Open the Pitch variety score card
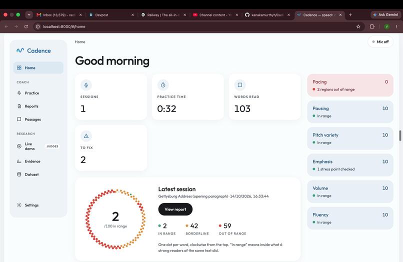Image resolution: width=403 pixels, height=262 pixels. 350,138
